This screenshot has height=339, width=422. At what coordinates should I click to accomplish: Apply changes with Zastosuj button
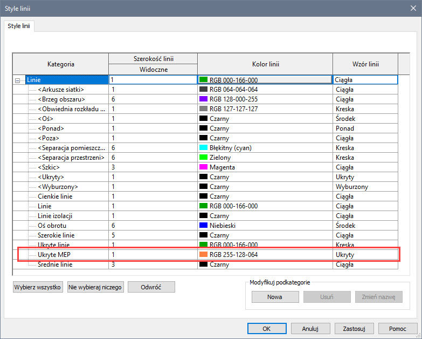354,328
